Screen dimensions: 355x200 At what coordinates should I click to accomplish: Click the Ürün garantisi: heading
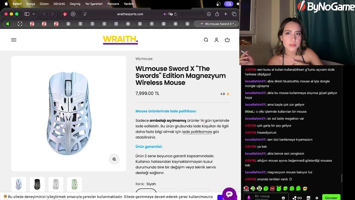[x=149, y=146]
